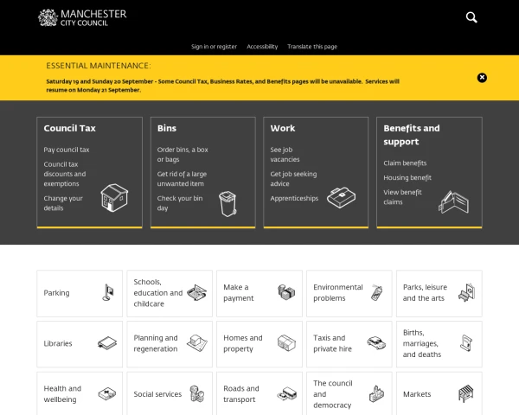Open Environmental problems text
Viewport: 519px width, 415px height.
pos(337,292)
